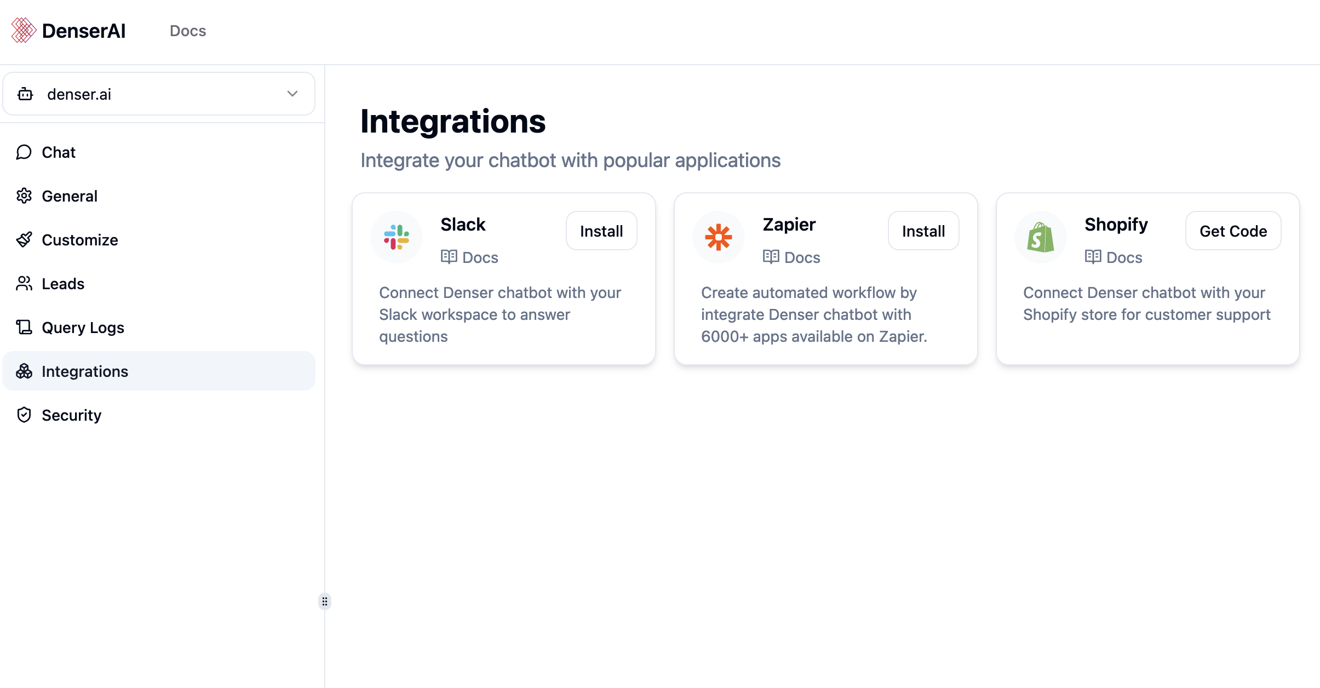Install the Zapier integration

(923, 231)
